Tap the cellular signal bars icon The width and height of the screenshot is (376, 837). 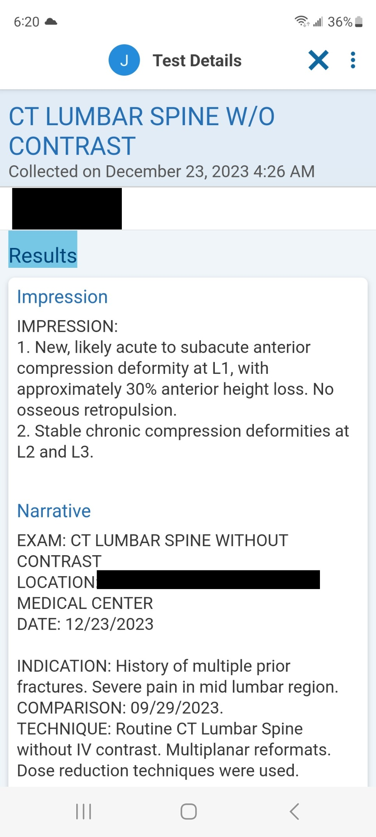[318, 22]
